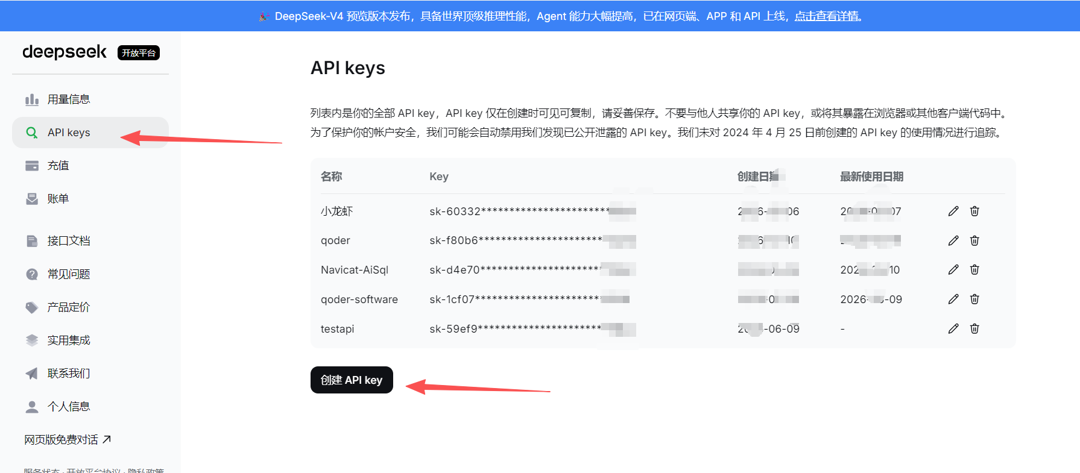Click the announcement banner party icon

[264, 16]
